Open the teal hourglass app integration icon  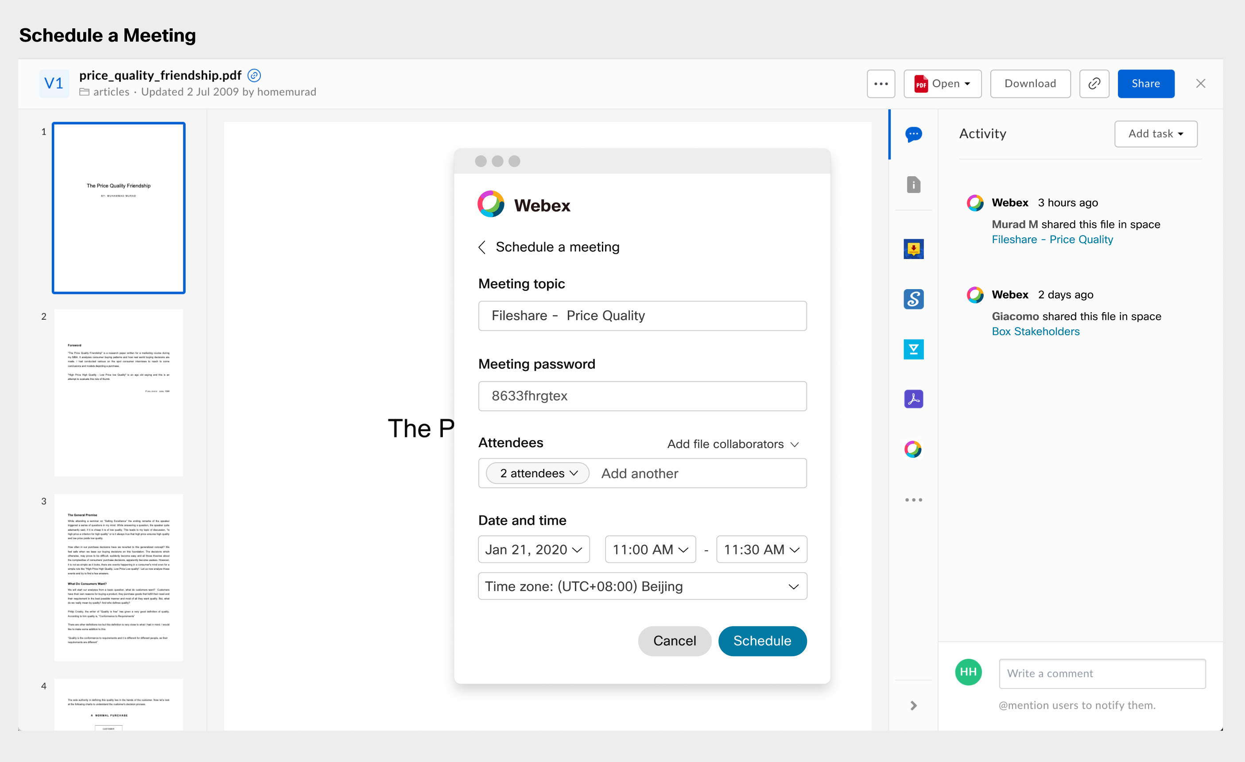914,349
